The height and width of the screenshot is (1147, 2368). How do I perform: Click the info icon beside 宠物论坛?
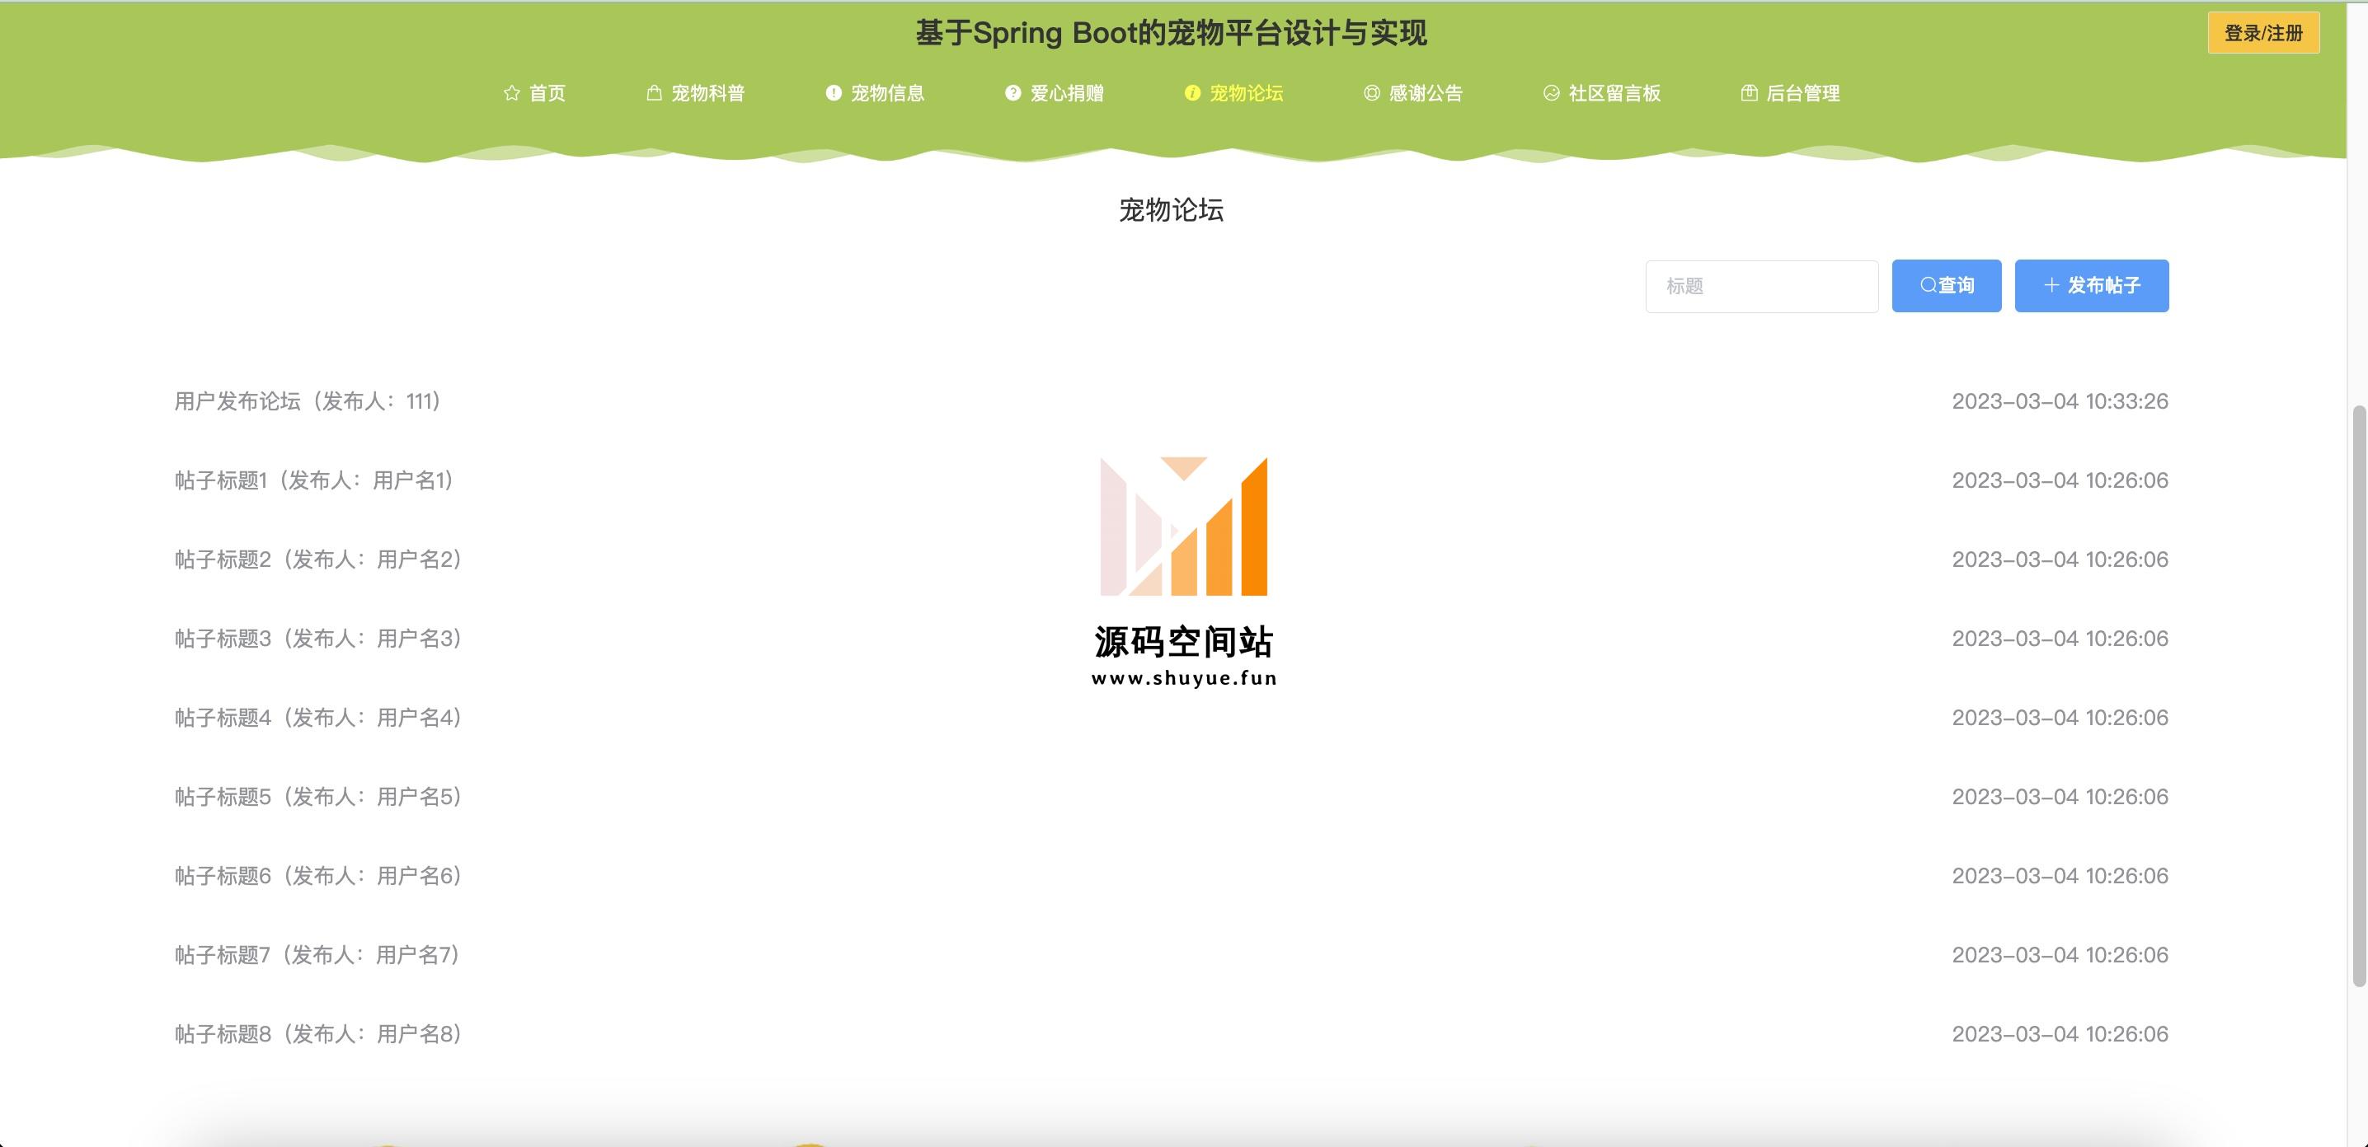pyautogui.click(x=1192, y=93)
